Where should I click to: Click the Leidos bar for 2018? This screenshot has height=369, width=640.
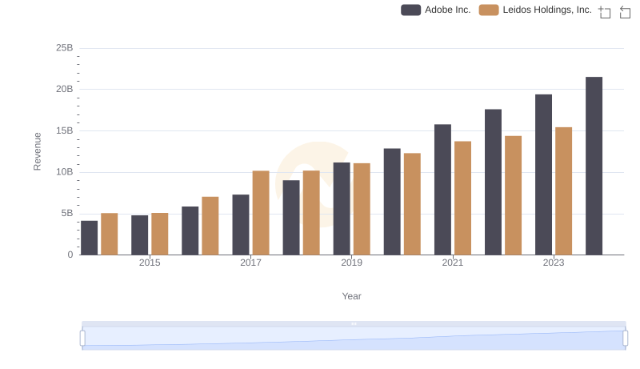[311, 213]
